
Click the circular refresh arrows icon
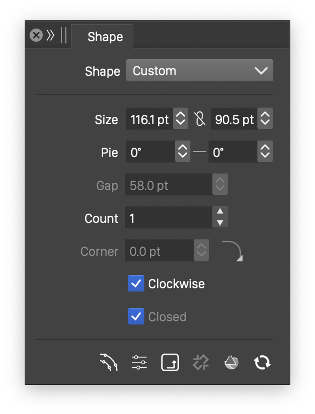[x=262, y=362]
